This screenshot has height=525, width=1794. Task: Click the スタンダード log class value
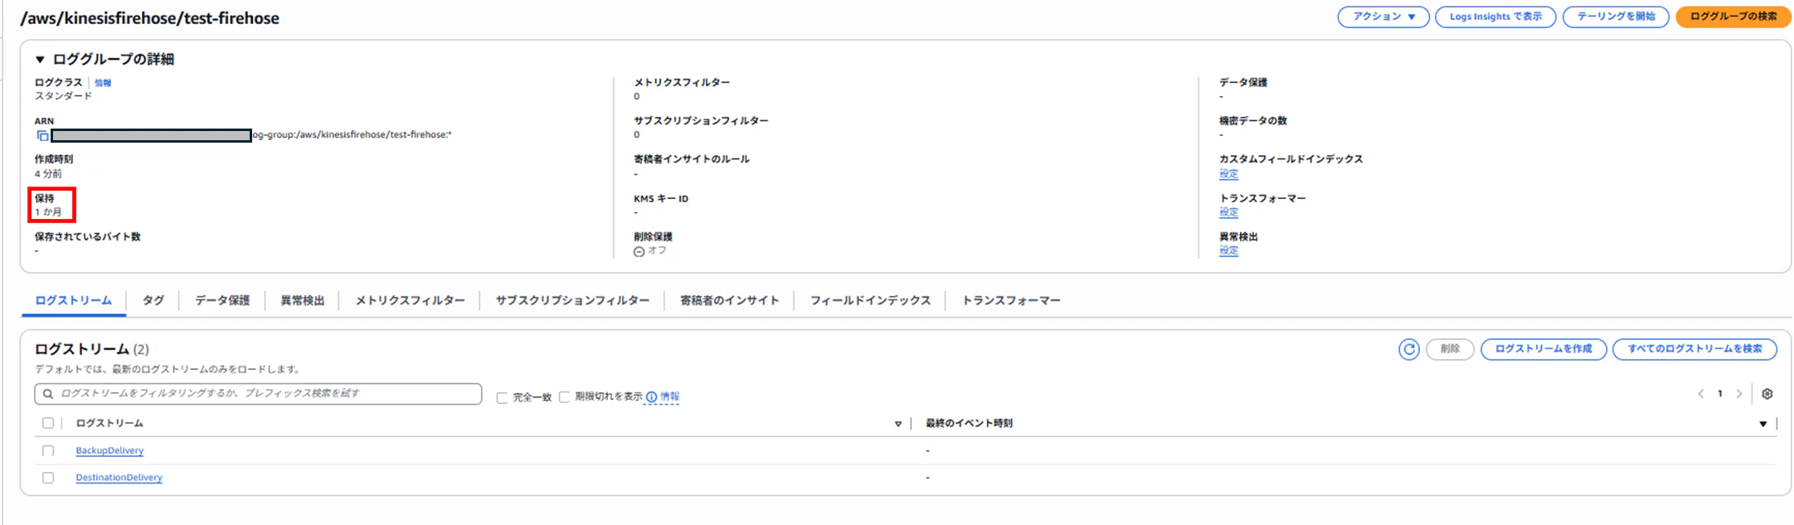(x=63, y=96)
